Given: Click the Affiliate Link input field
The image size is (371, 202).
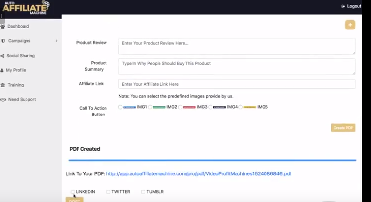Looking at the screenshot, I should pos(237,84).
